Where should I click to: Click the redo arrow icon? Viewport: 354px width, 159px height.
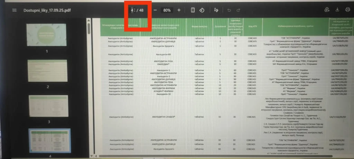pos(239,10)
